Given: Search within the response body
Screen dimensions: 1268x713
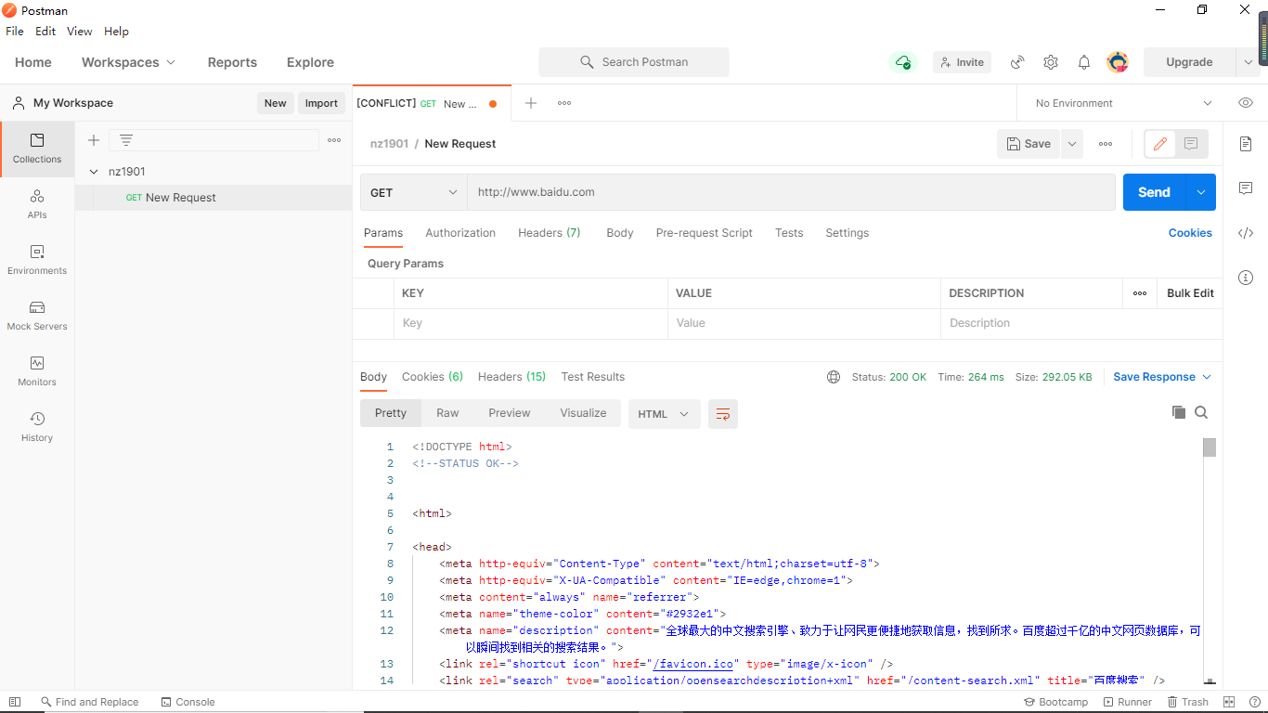Looking at the screenshot, I should click(x=1201, y=412).
